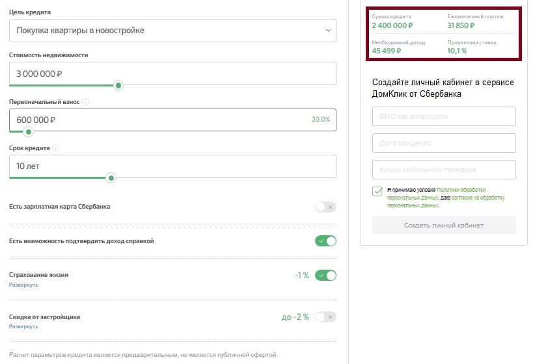This screenshot has height=364, width=533.
Task: Turn off Страхование жизни switch
Action: [x=325, y=276]
